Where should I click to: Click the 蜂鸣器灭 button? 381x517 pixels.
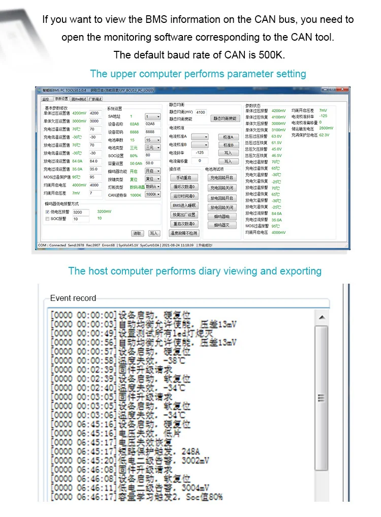click(x=221, y=225)
